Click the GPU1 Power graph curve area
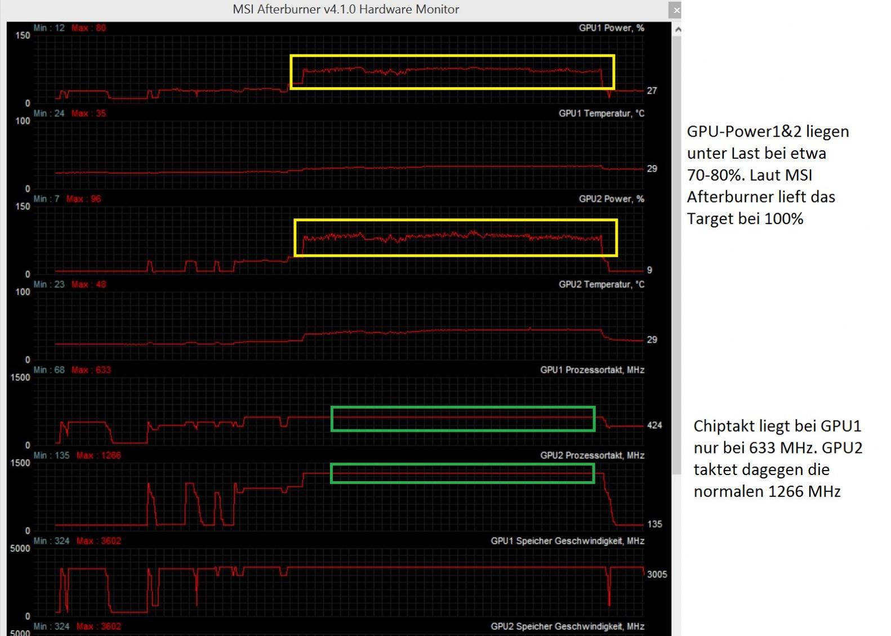This screenshot has height=636, width=891. [338, 69]
